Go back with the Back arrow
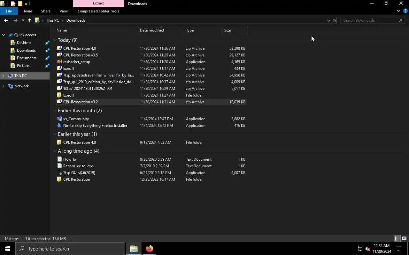The width and height of the screenshot is (409, 255). point(6,20)
